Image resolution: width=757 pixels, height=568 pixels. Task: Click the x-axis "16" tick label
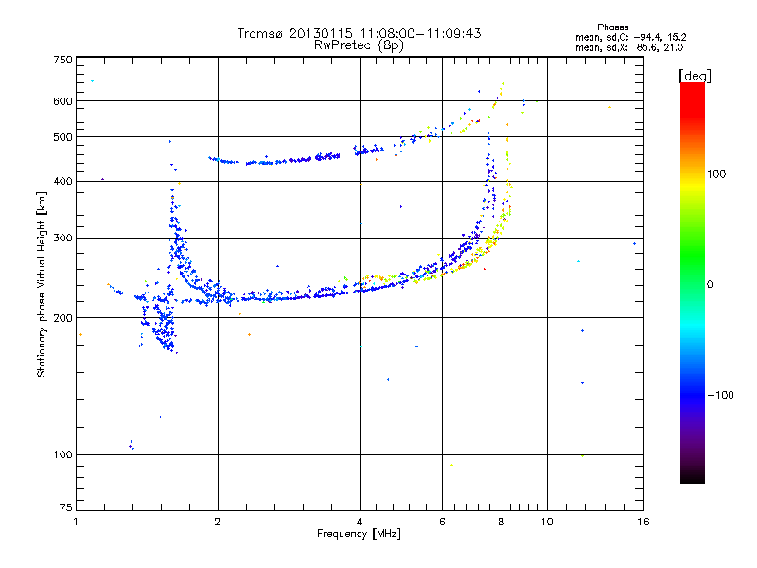pos(643,522)
